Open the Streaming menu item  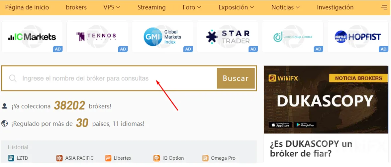tap(151, 8)
